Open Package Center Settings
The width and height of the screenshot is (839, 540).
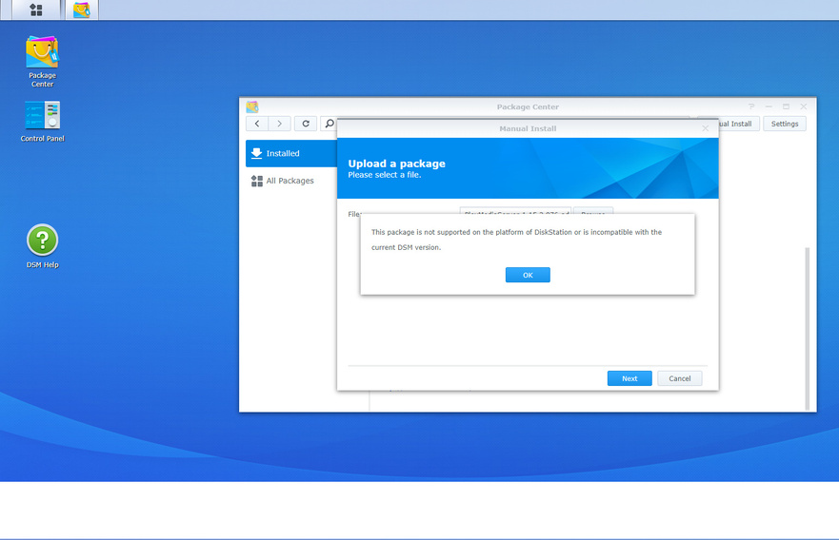point(785,124)
